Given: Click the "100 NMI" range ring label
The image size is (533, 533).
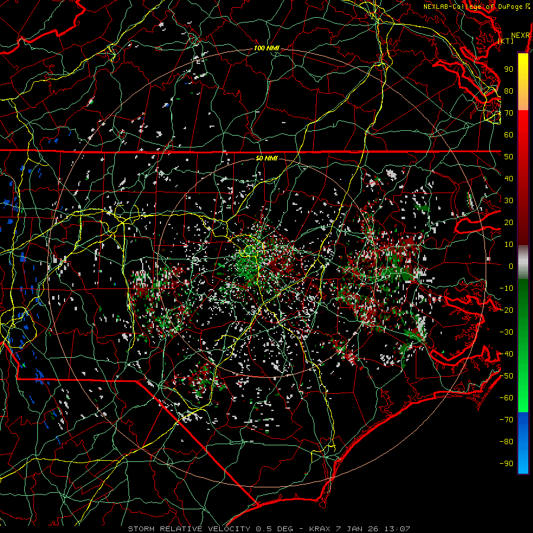Looking at the screenshot, I should 266,49.
